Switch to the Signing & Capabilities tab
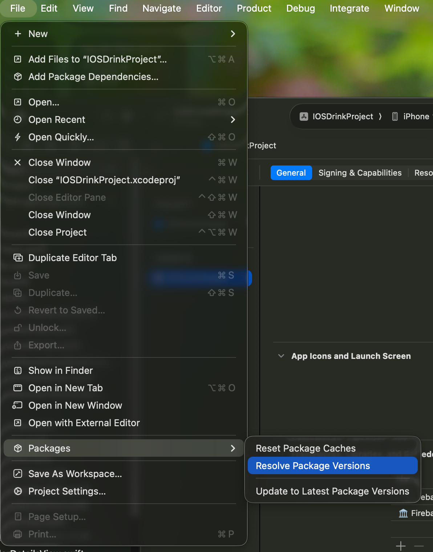The width and height of the screenshot is (433, 552). 360,173
